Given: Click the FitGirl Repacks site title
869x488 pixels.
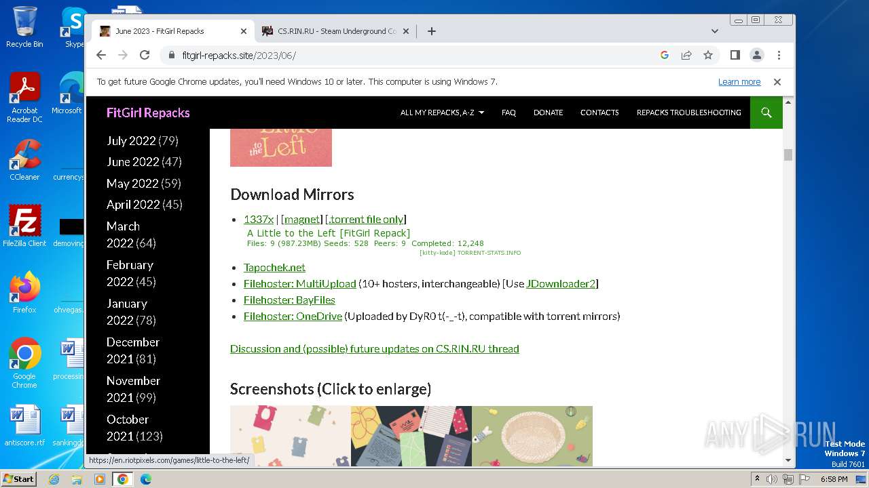Looking at the screenshot, I should [148, 113].
